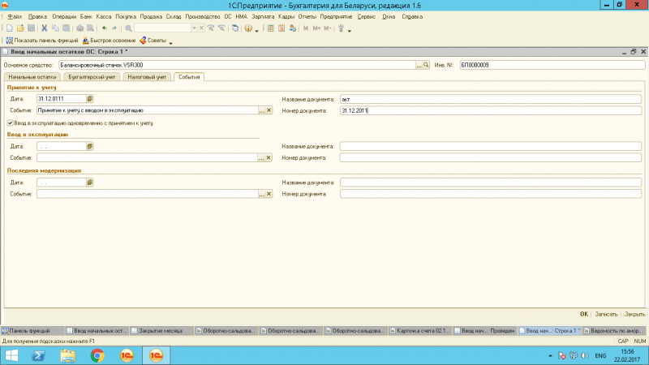649x365 pixels.
Task: Open the Операции menu
Action: click(64, 16)
